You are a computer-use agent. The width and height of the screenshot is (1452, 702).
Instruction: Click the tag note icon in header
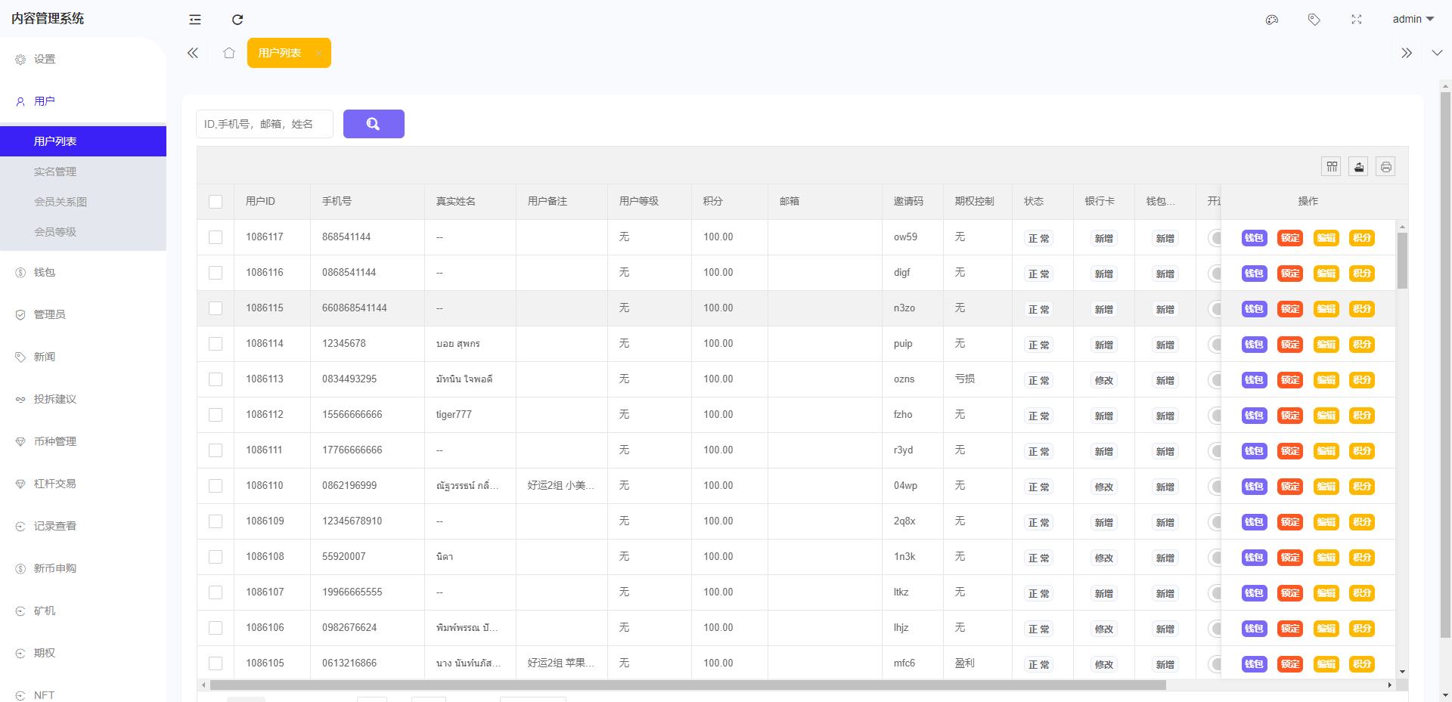click(1314, 20)
